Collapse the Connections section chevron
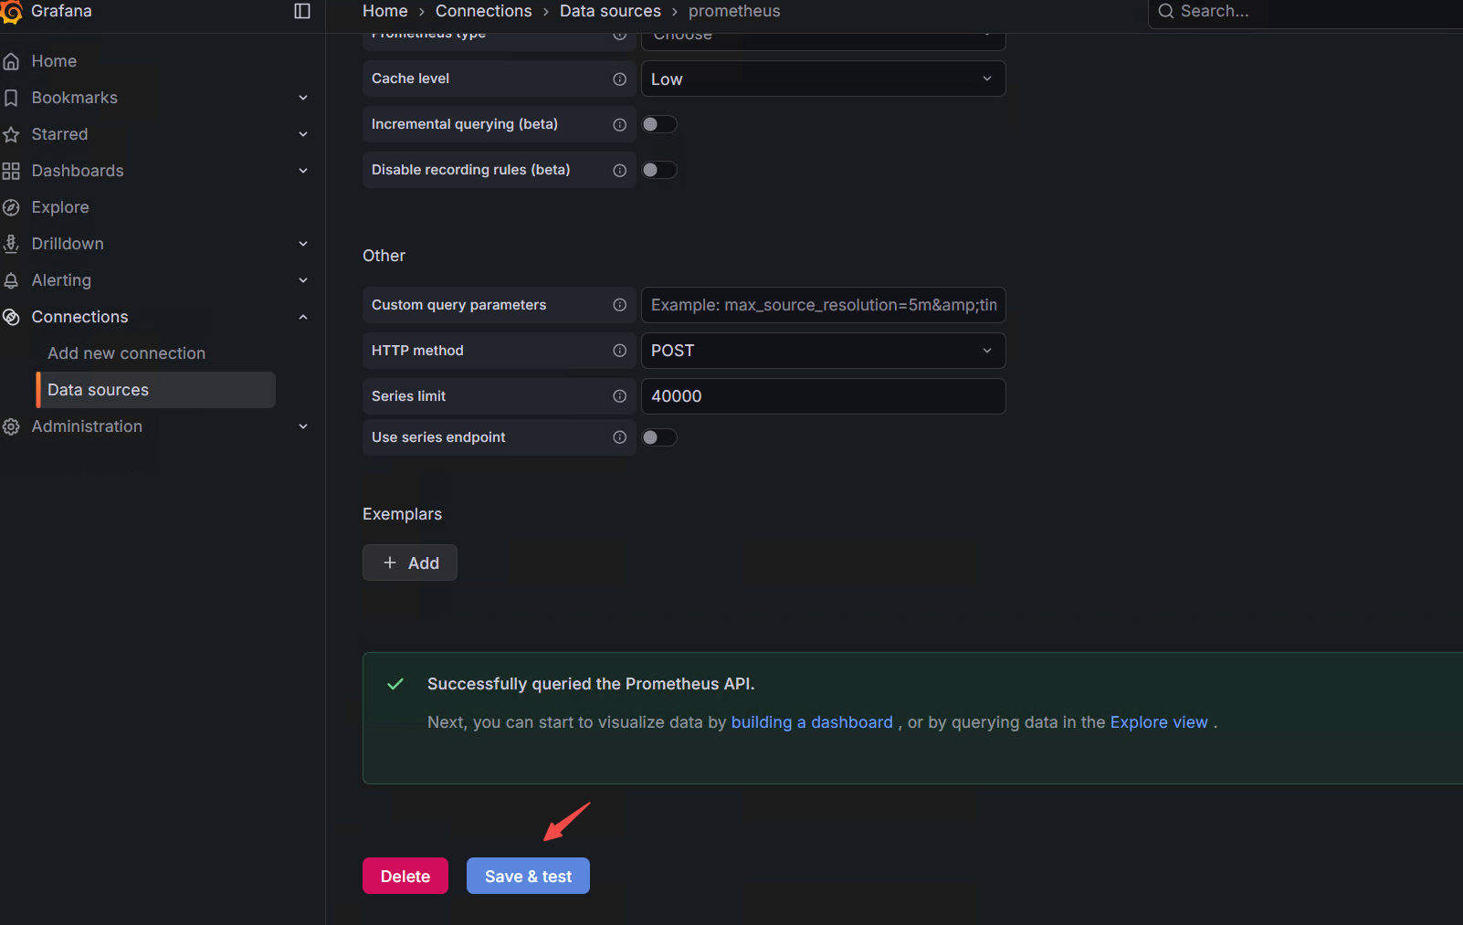Screen dimensions: 1463x925 (x=303, y=317)
